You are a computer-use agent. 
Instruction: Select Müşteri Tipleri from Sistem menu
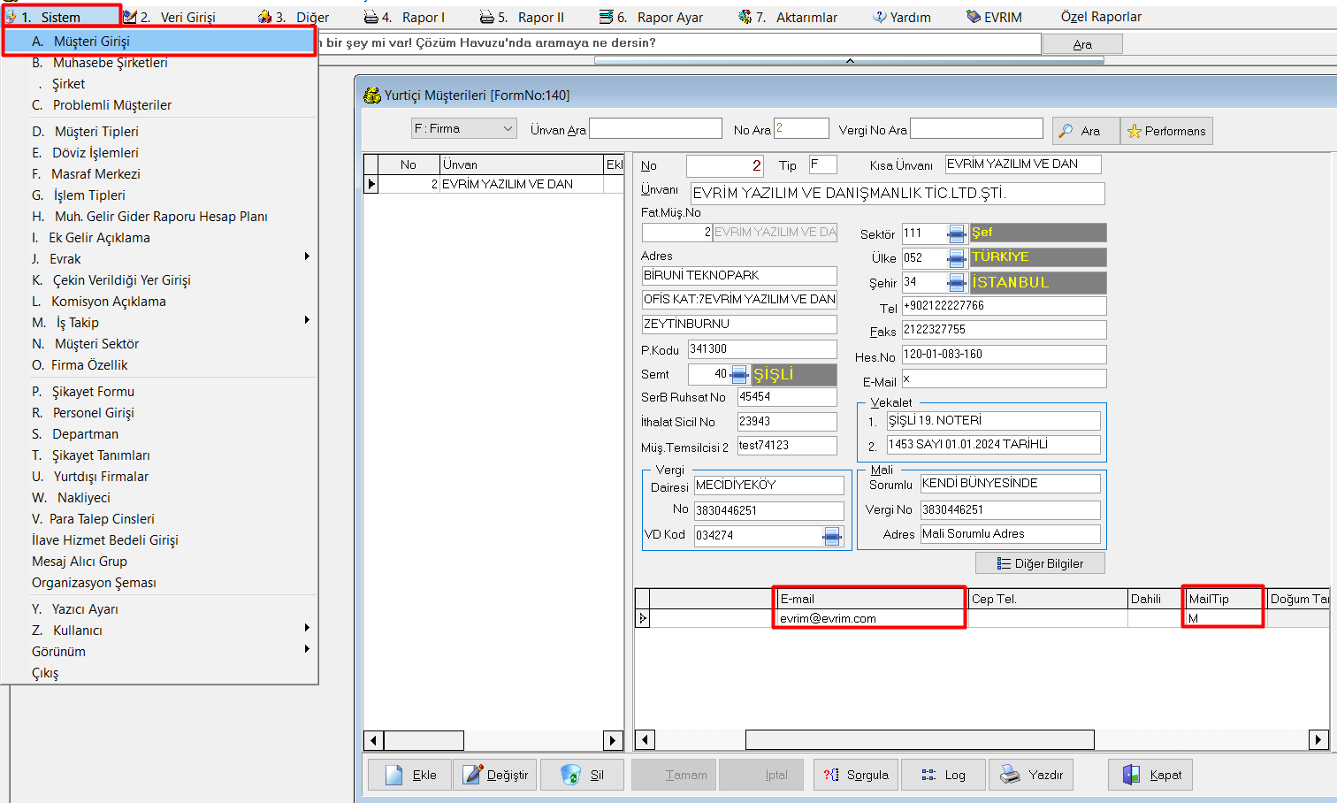tap(96, 131)
